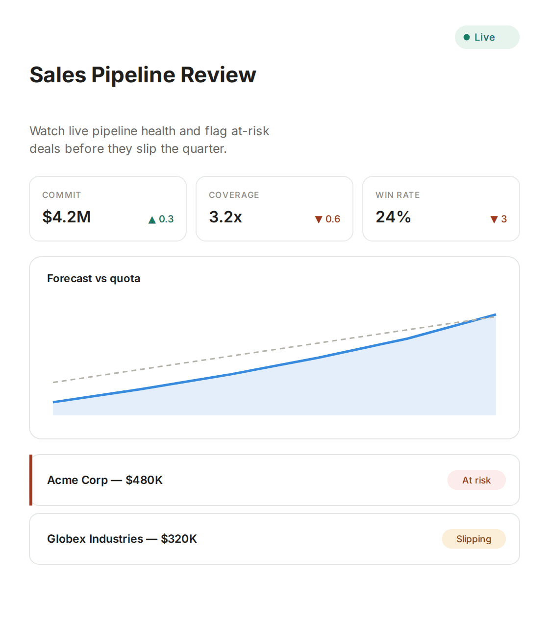Screen dimensions: 549x627
Task: Click the red down triangle beside 3
Action: coord(494,219)
